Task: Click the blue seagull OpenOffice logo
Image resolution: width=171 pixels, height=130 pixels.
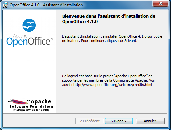Action: 29,25
